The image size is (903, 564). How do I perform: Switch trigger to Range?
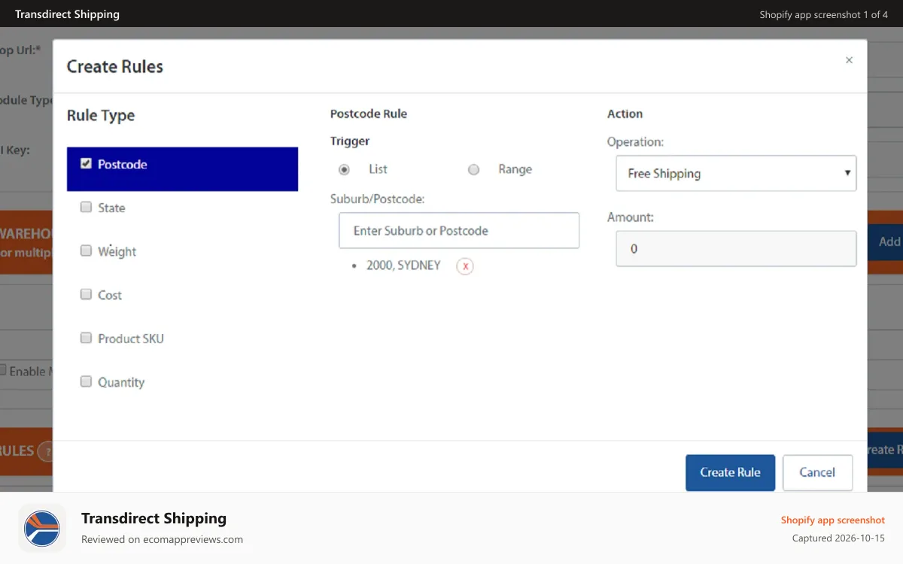point(473,170)
